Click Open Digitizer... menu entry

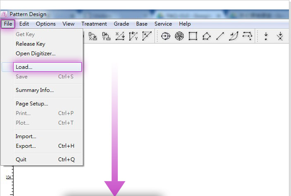pyautogui.click(x=35, y=53)
